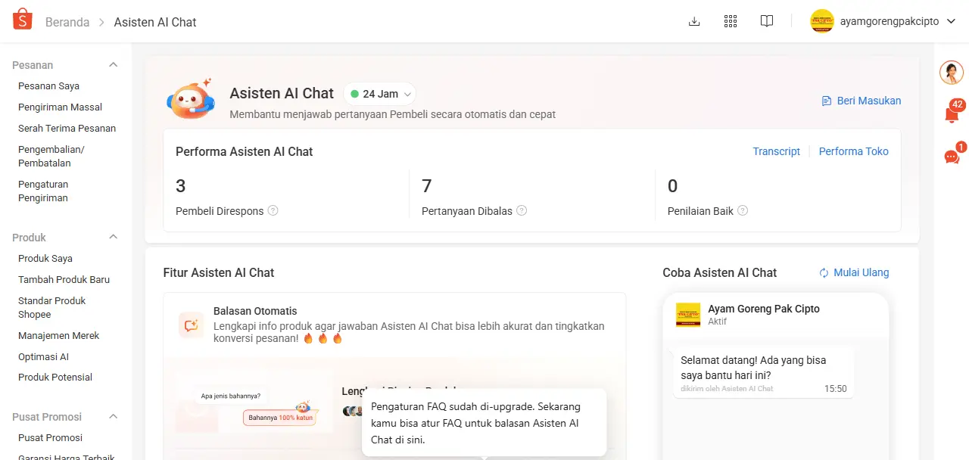This screenshot has height=460, width=969.
Task: Open the Performa Toko link
Action: click(x=854, y=151)
